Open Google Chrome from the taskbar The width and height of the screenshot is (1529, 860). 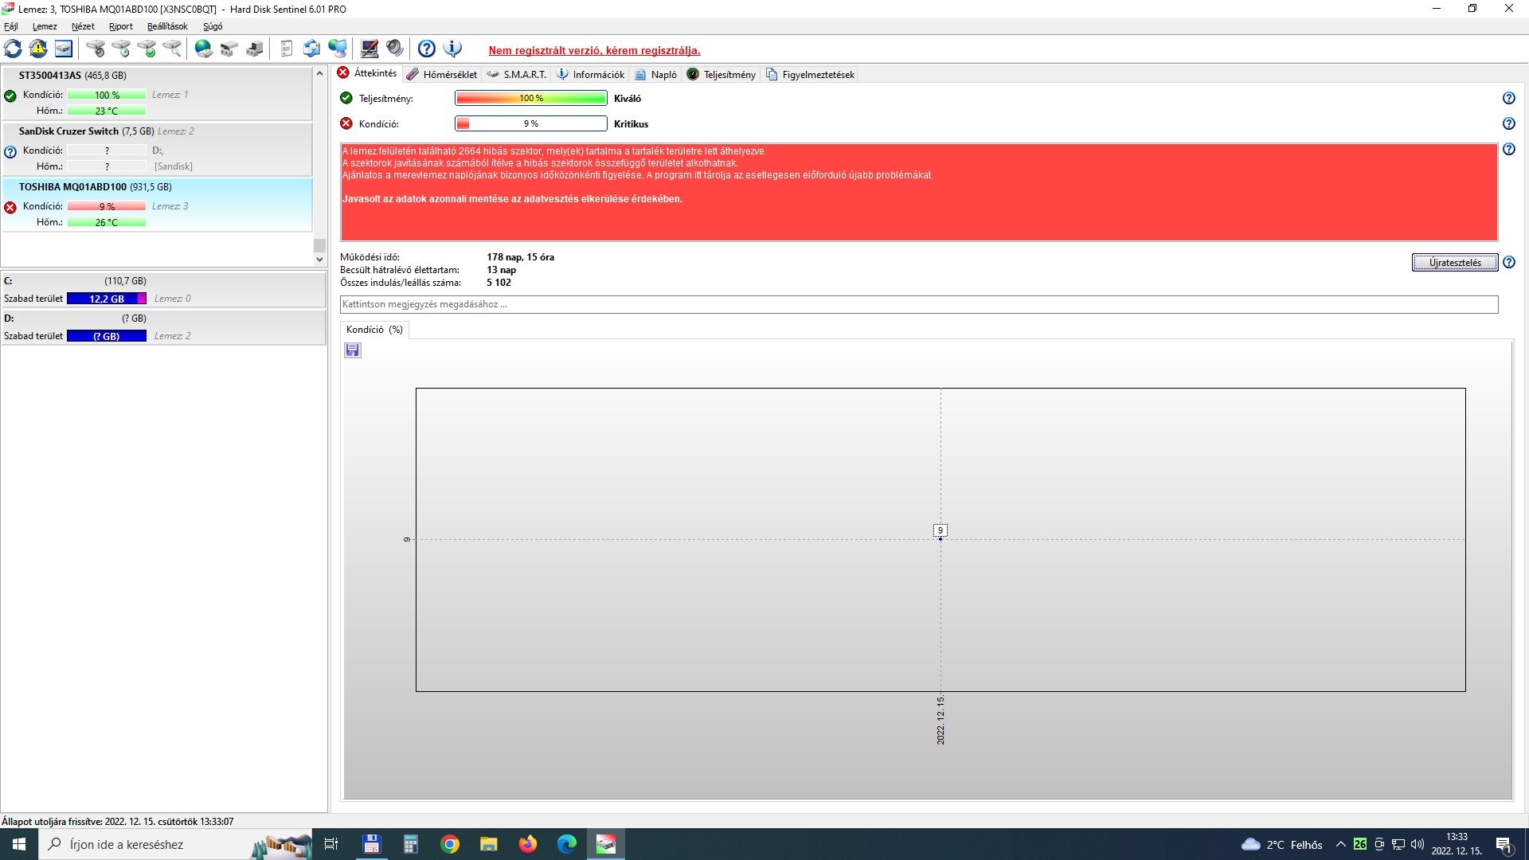tap(450, 844)
